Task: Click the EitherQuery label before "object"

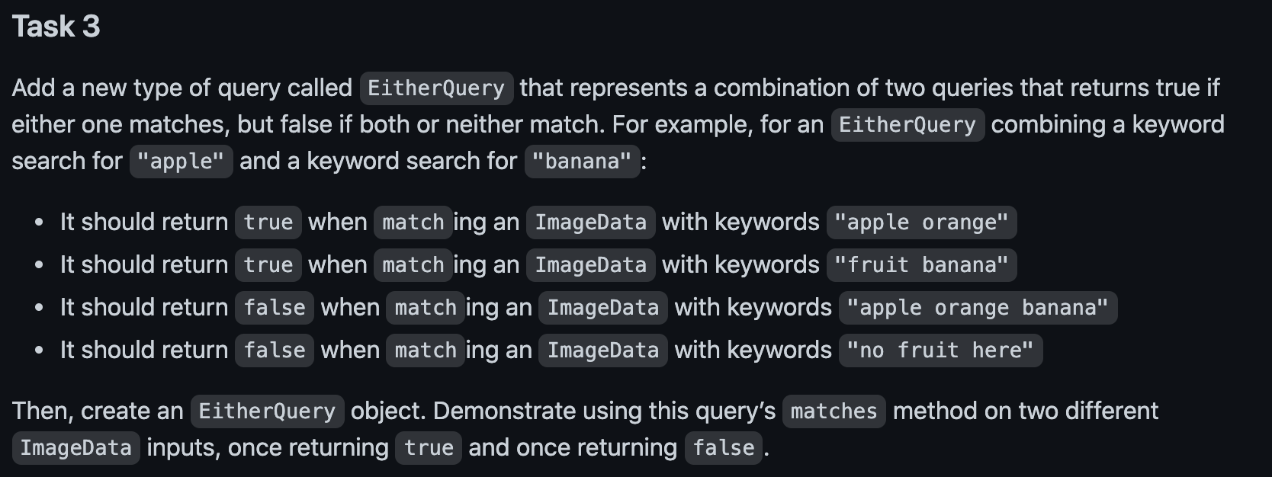Action: [267, 411]
